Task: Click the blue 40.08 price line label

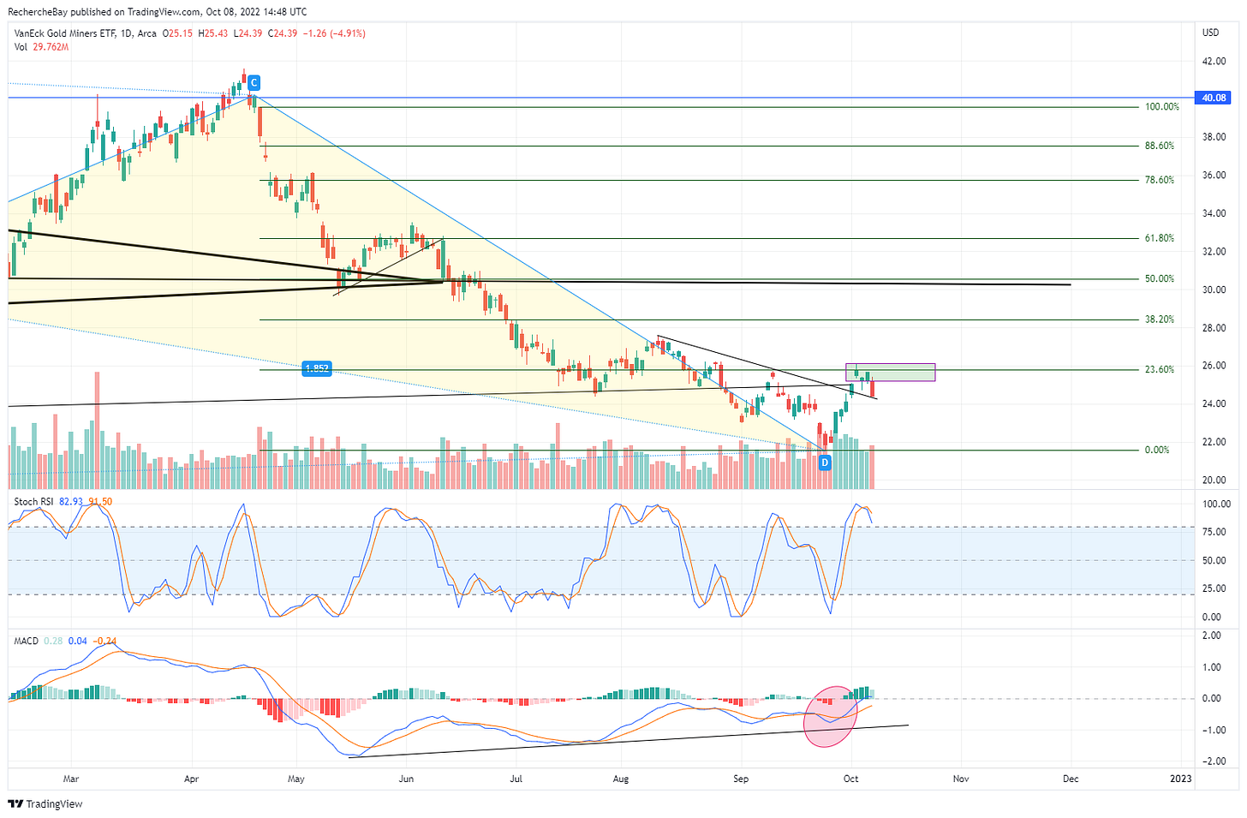Action: [x=1214, y=98]
